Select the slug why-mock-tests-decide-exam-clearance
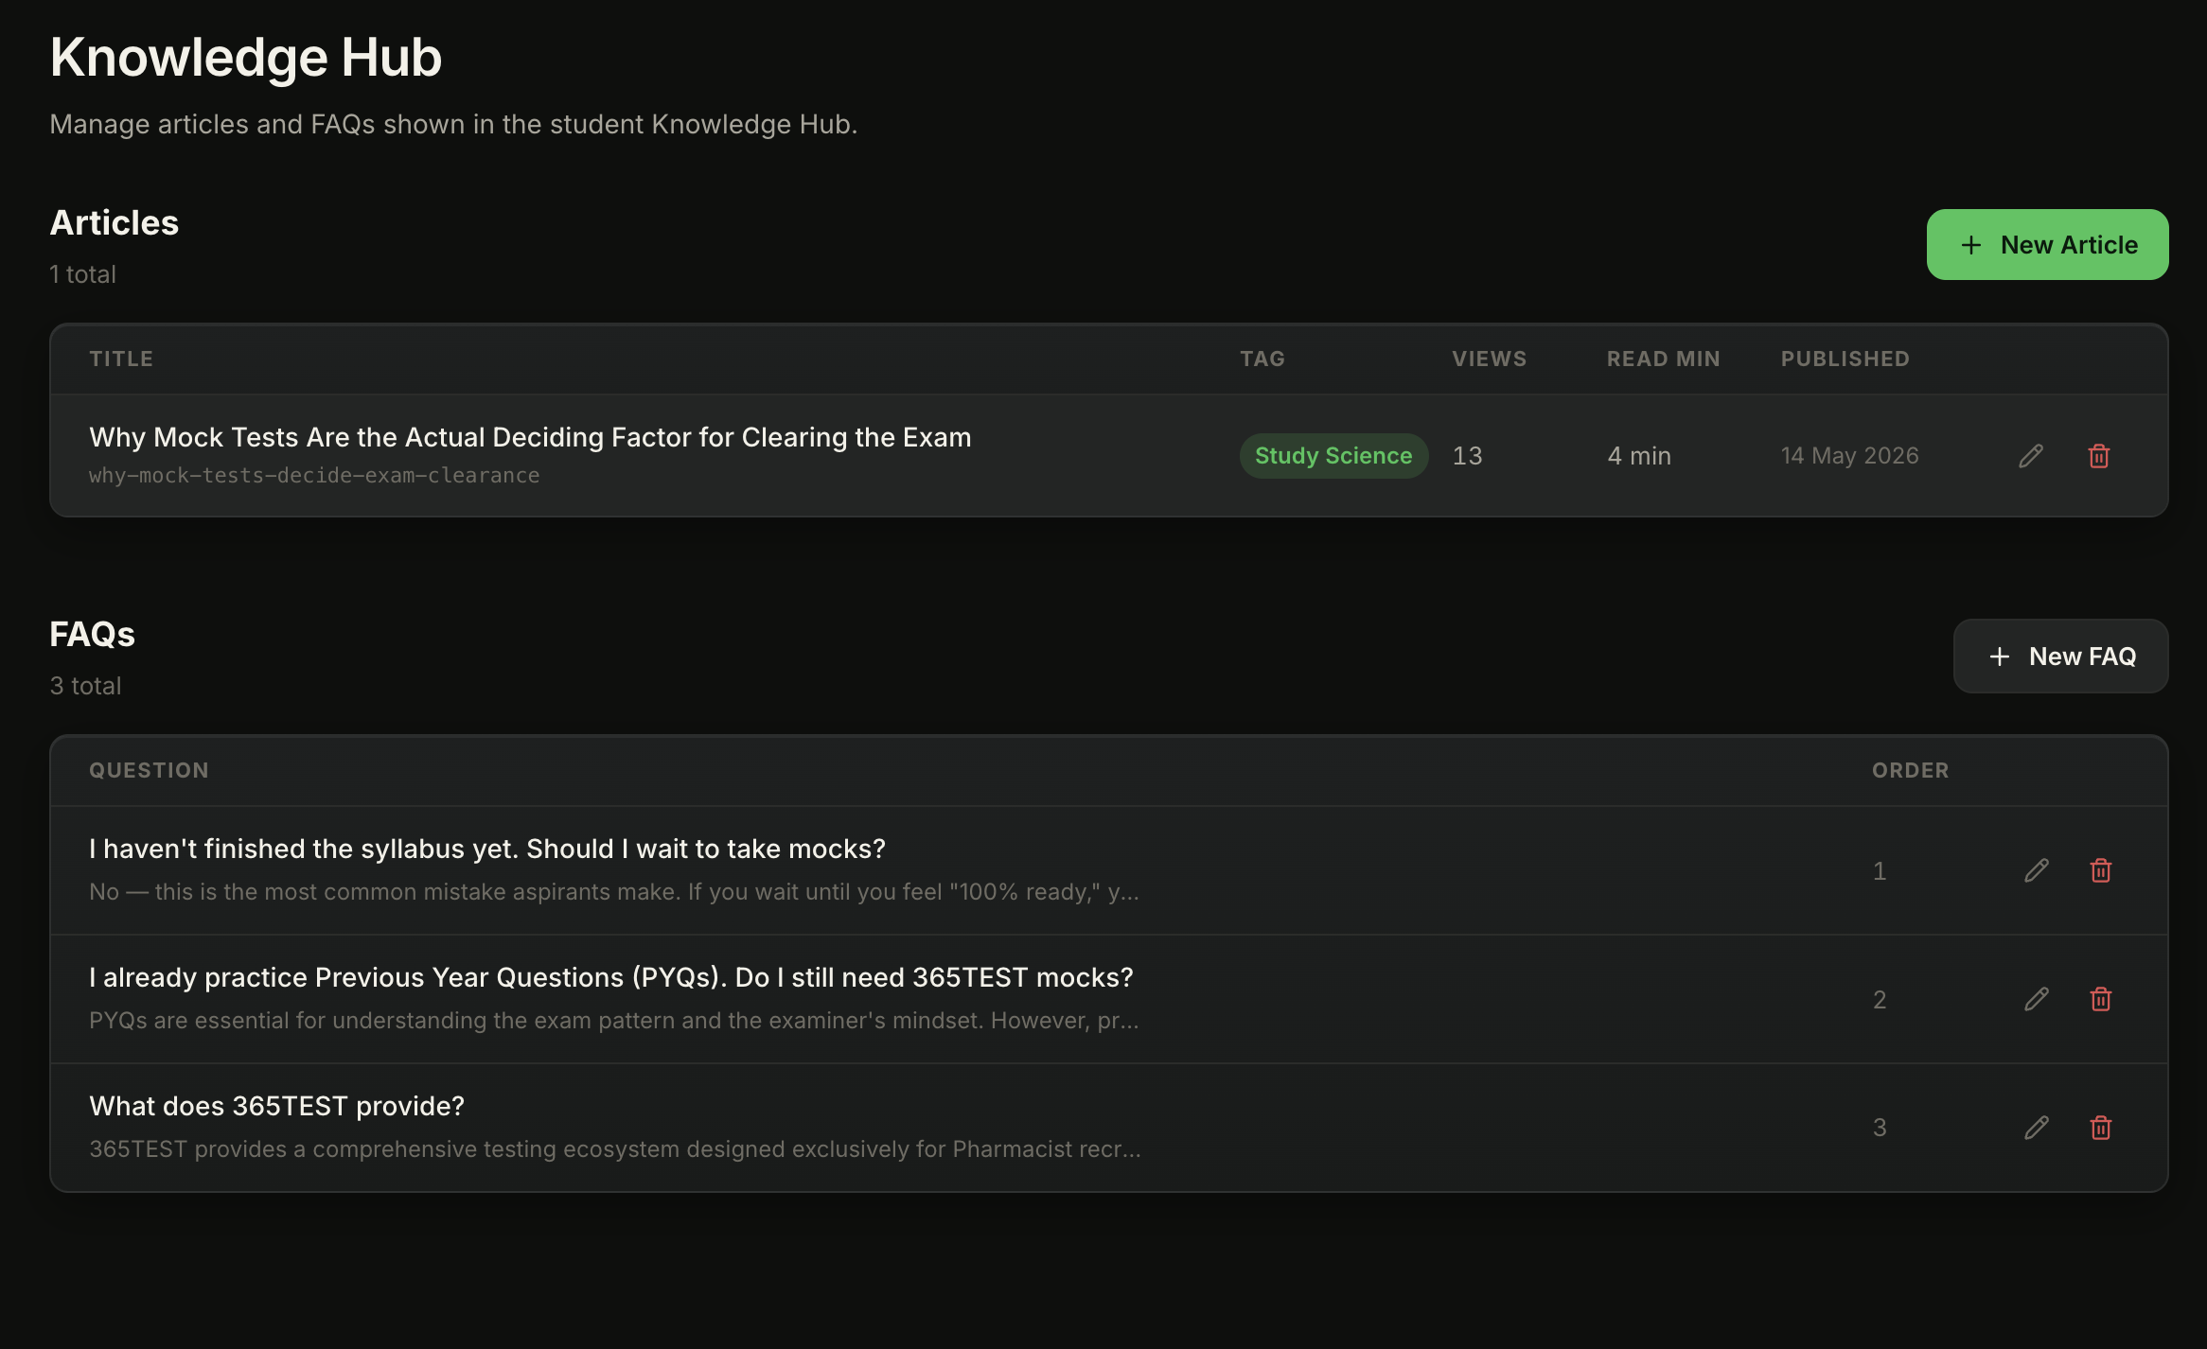Viewport: 2207px width, 1349px height. pos(314,476)
